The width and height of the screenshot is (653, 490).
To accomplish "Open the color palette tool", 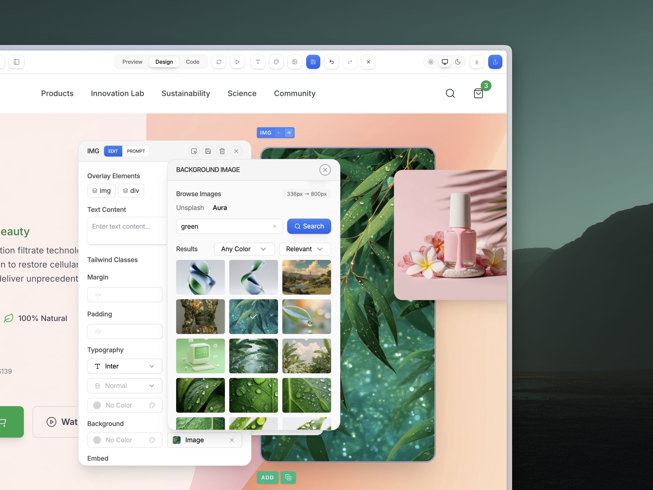I will (x=276, y=62).
